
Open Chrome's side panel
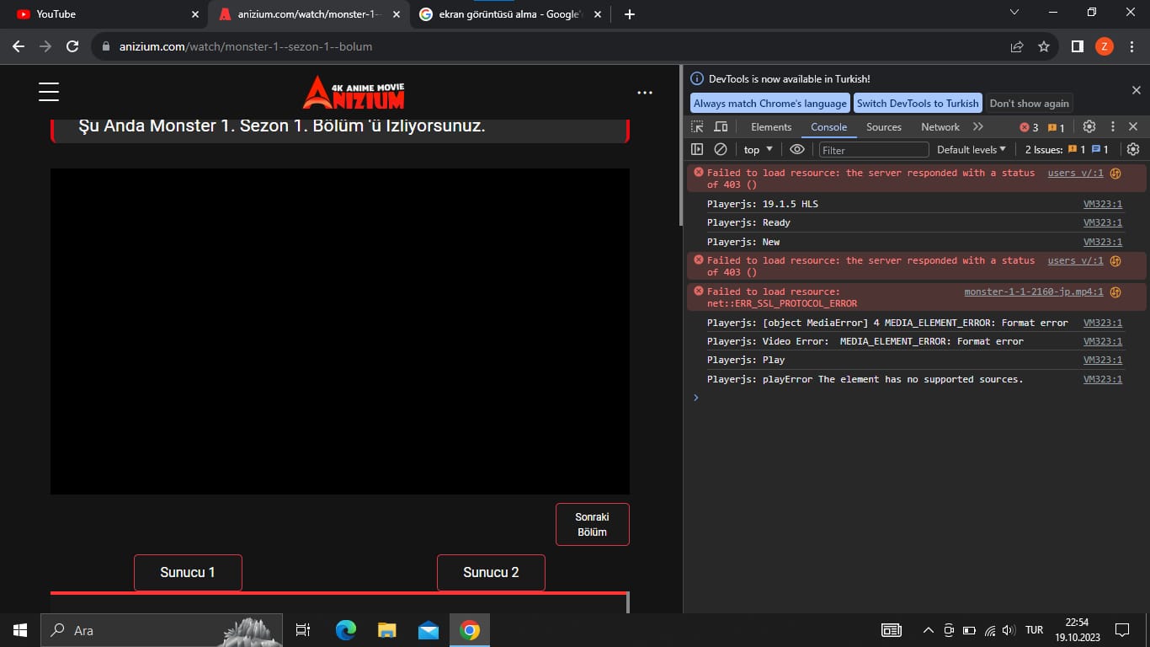[1077, 46]
